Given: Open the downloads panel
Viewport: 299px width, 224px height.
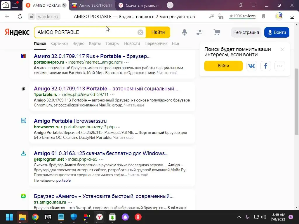Looking at the screenshot, I should coord(292,17).
